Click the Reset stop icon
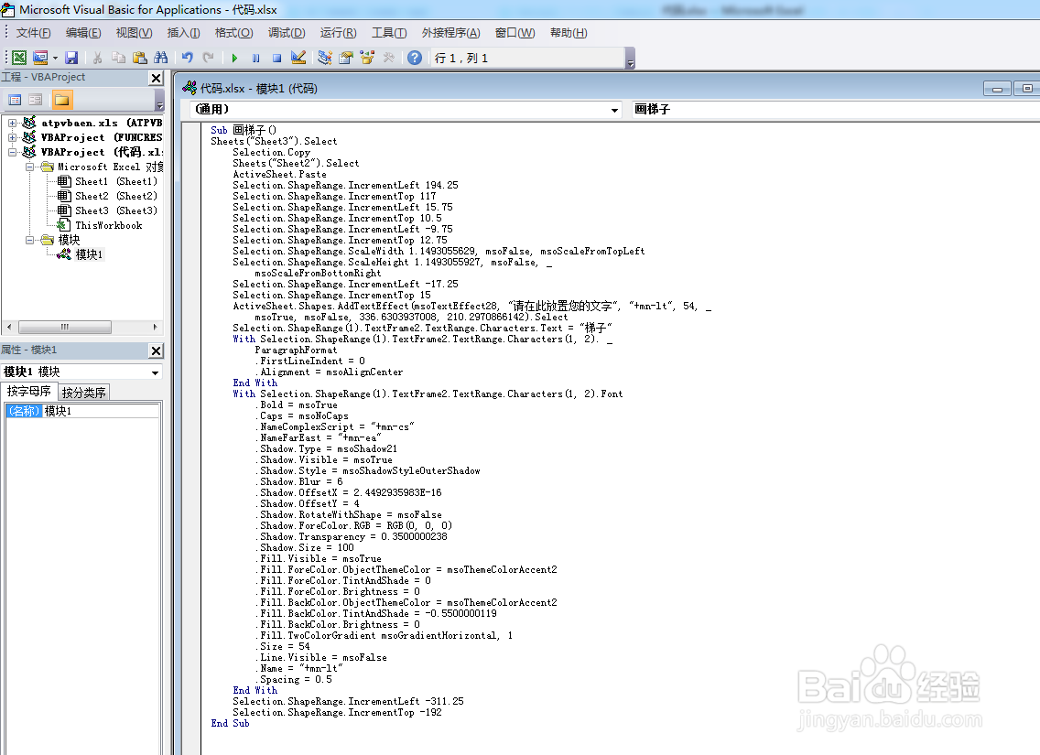This screenshot has height=755, width=1040. coord(276,59)
